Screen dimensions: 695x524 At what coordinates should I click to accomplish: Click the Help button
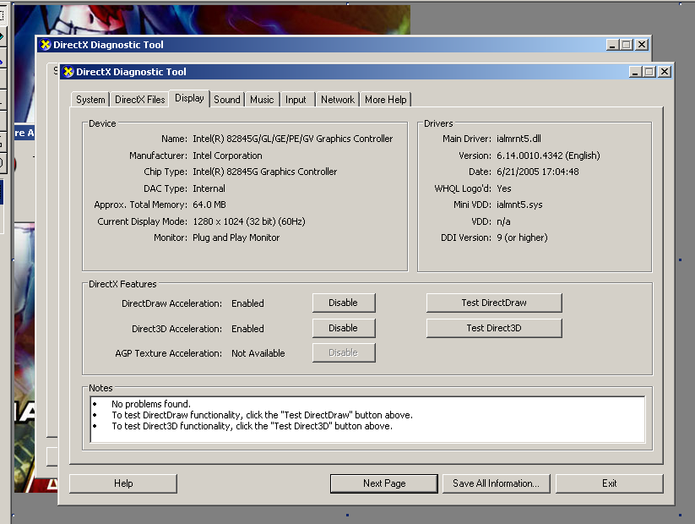123,483
